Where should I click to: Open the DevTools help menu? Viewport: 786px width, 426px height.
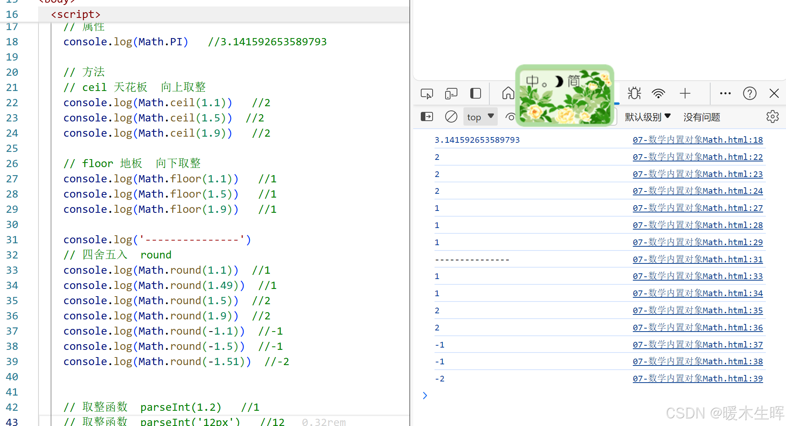750,93
